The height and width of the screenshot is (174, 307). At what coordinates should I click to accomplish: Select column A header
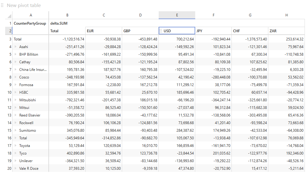[x=31, y=15]
